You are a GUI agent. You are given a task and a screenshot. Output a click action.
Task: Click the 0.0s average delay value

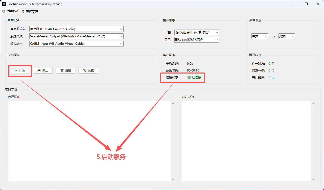click(190, 64)
